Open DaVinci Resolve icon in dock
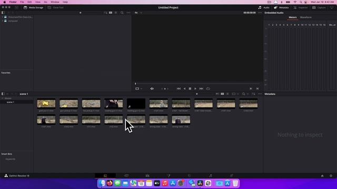Screen dimensions: 337x189 pyautogui.click(x=200, y=183)
